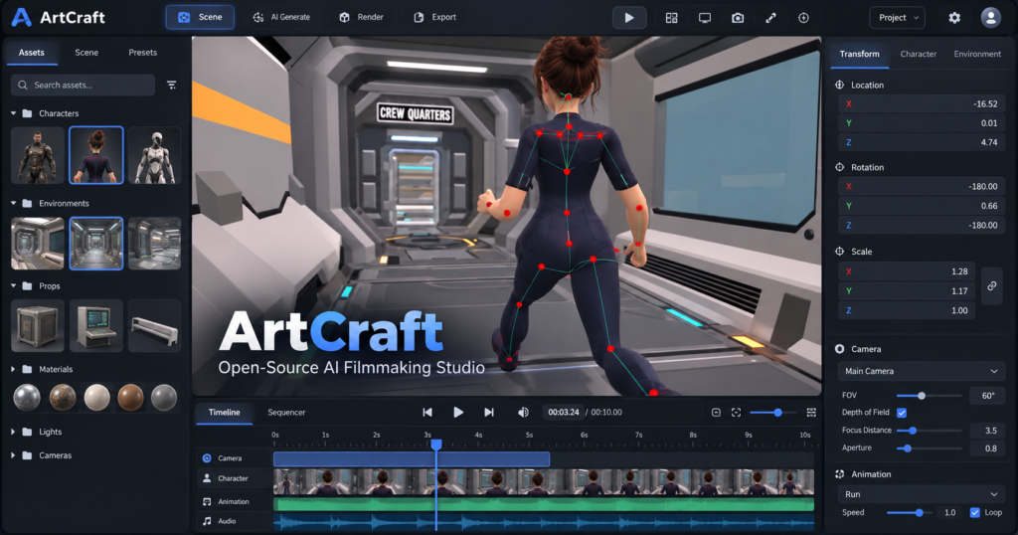Viewport: 1018px width, 535px height.
Task: Switch to the Sequencer tab
Action: tap(286, 413)
